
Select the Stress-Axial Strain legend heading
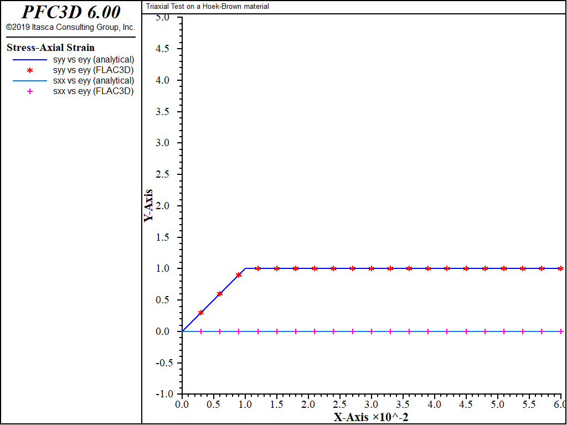[x=50, y=48]
